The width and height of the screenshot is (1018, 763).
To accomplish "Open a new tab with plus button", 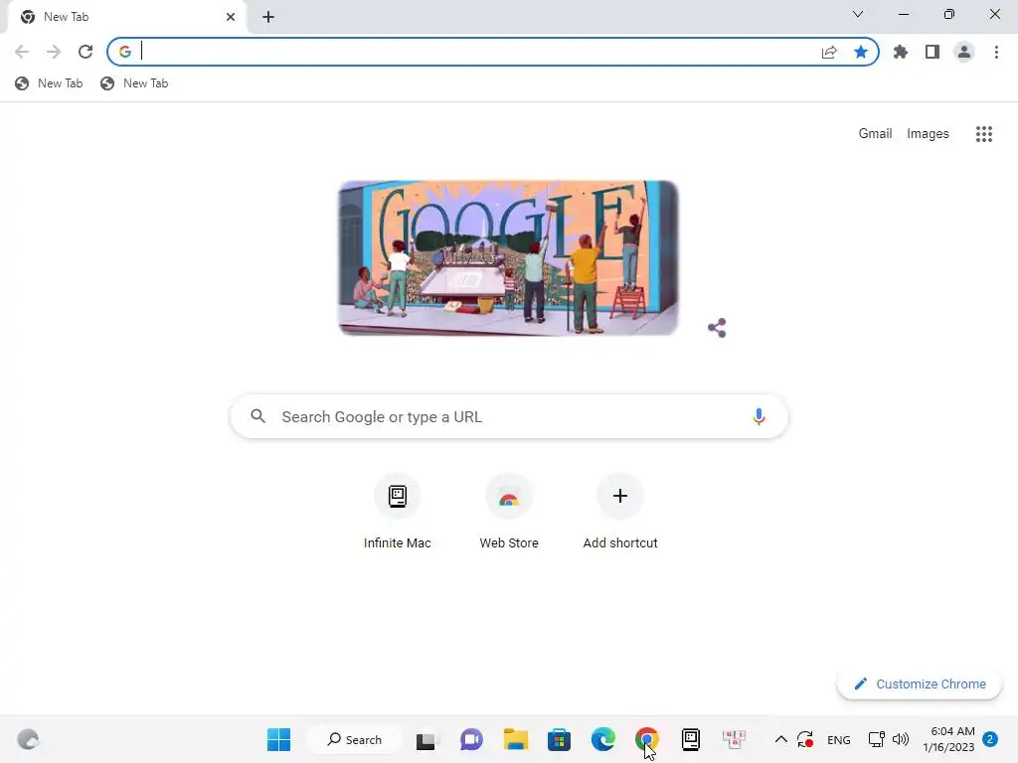I will click(268, 17).
